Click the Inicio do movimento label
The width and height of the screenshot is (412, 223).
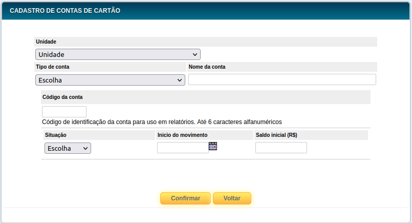tap(182, 135)
